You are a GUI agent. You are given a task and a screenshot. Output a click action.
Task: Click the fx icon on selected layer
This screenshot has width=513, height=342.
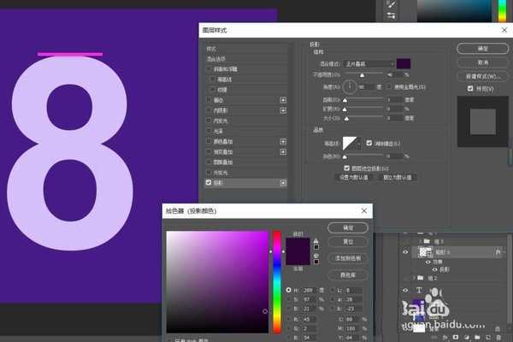click(496, 253)
